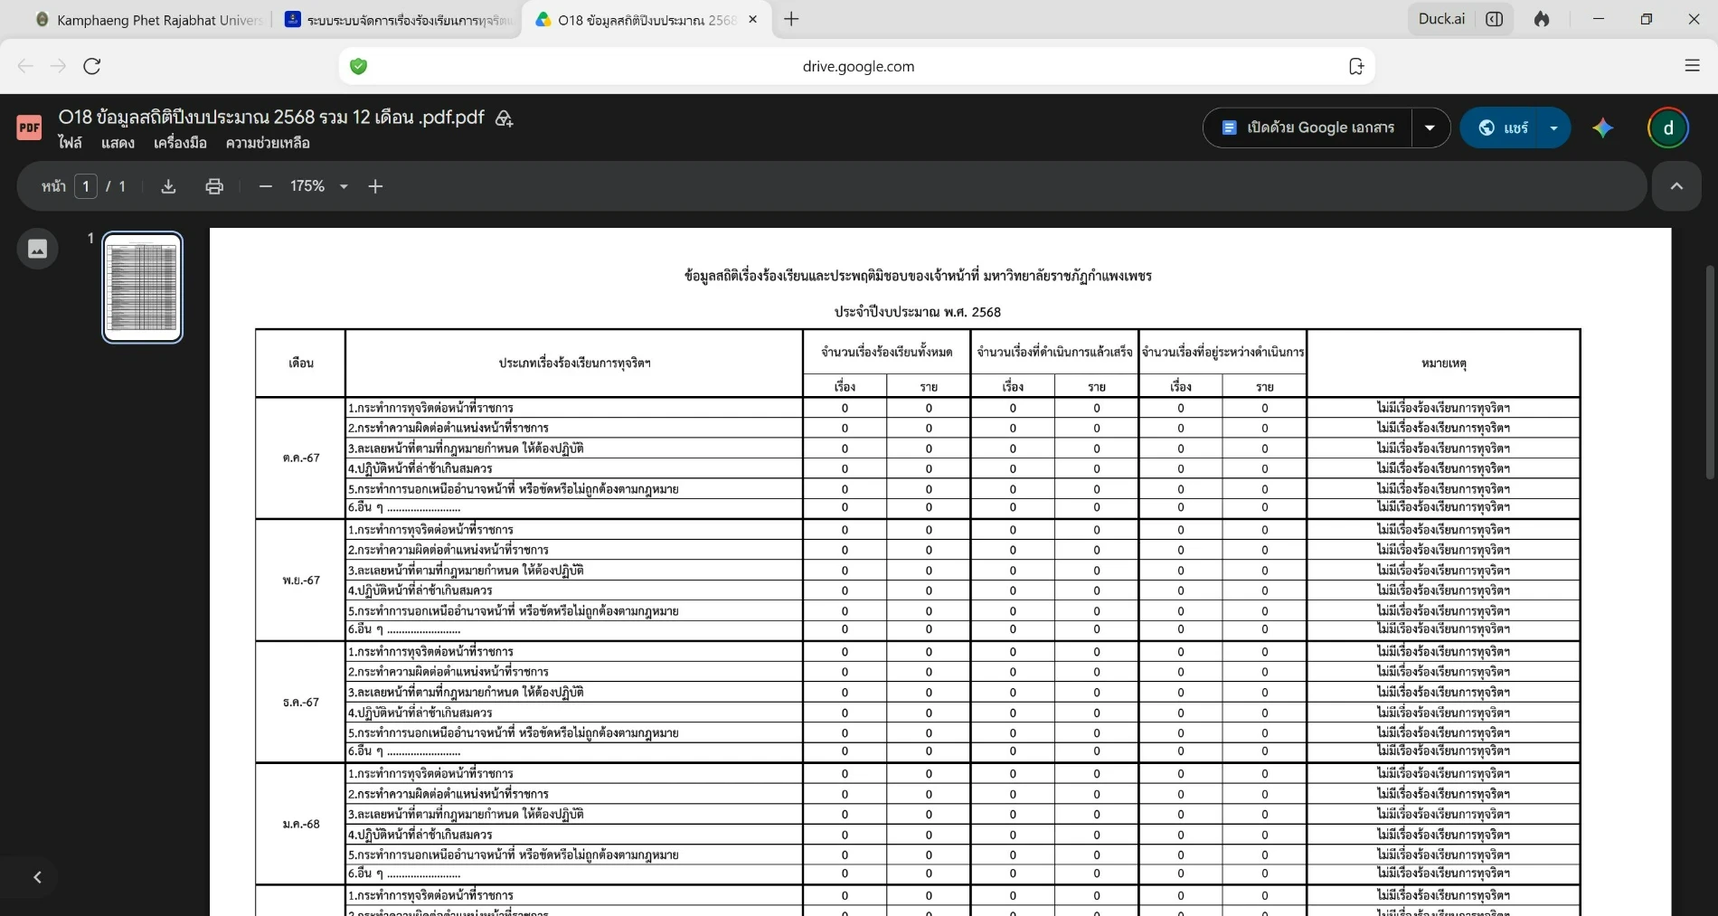Click the ประจำปีงบประมาณ พ.ศ. 2568 subtitle
Screen dimensions: 1718x916
(x=917, y=312)
